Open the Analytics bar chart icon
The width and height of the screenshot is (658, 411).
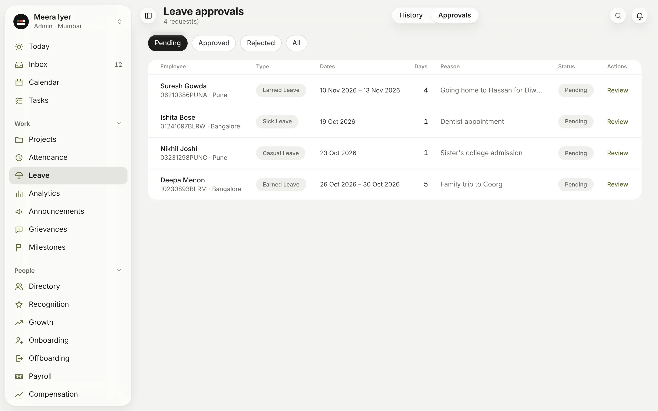19,193
